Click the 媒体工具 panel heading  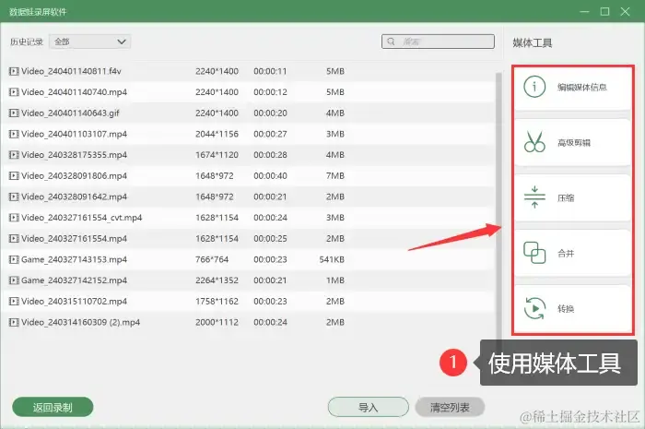(x=533, y=42)
